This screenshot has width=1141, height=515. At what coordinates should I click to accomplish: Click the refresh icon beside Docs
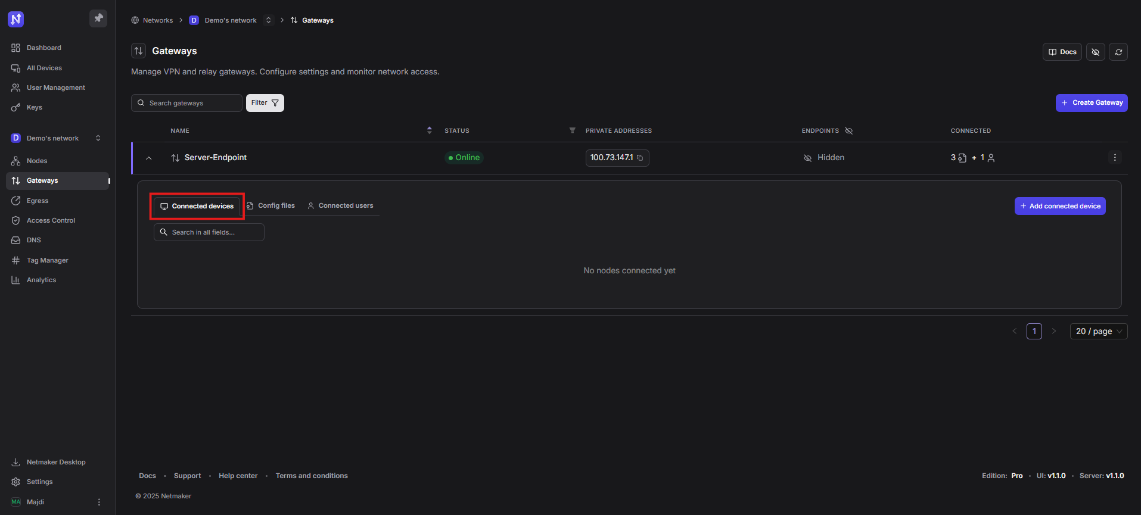[x=1118, y=52]
